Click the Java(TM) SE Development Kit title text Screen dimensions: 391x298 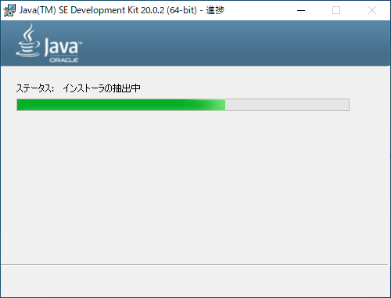(79, 10)
